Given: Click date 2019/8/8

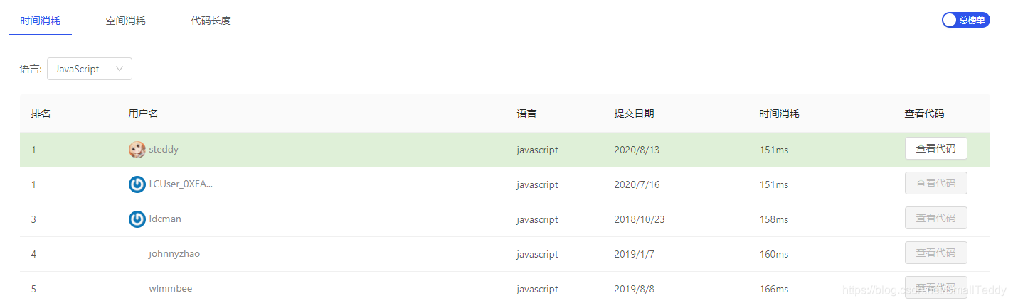Looking at the screenshot, I should click(x=634, y=290).
